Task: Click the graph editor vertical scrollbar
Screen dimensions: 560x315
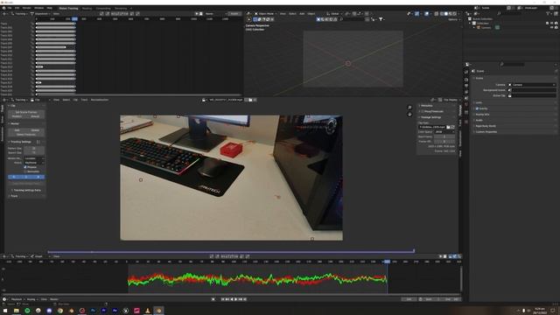Action: pos(461,278)
